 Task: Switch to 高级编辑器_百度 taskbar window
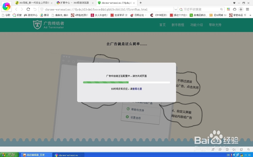click(x=36, y=155)
